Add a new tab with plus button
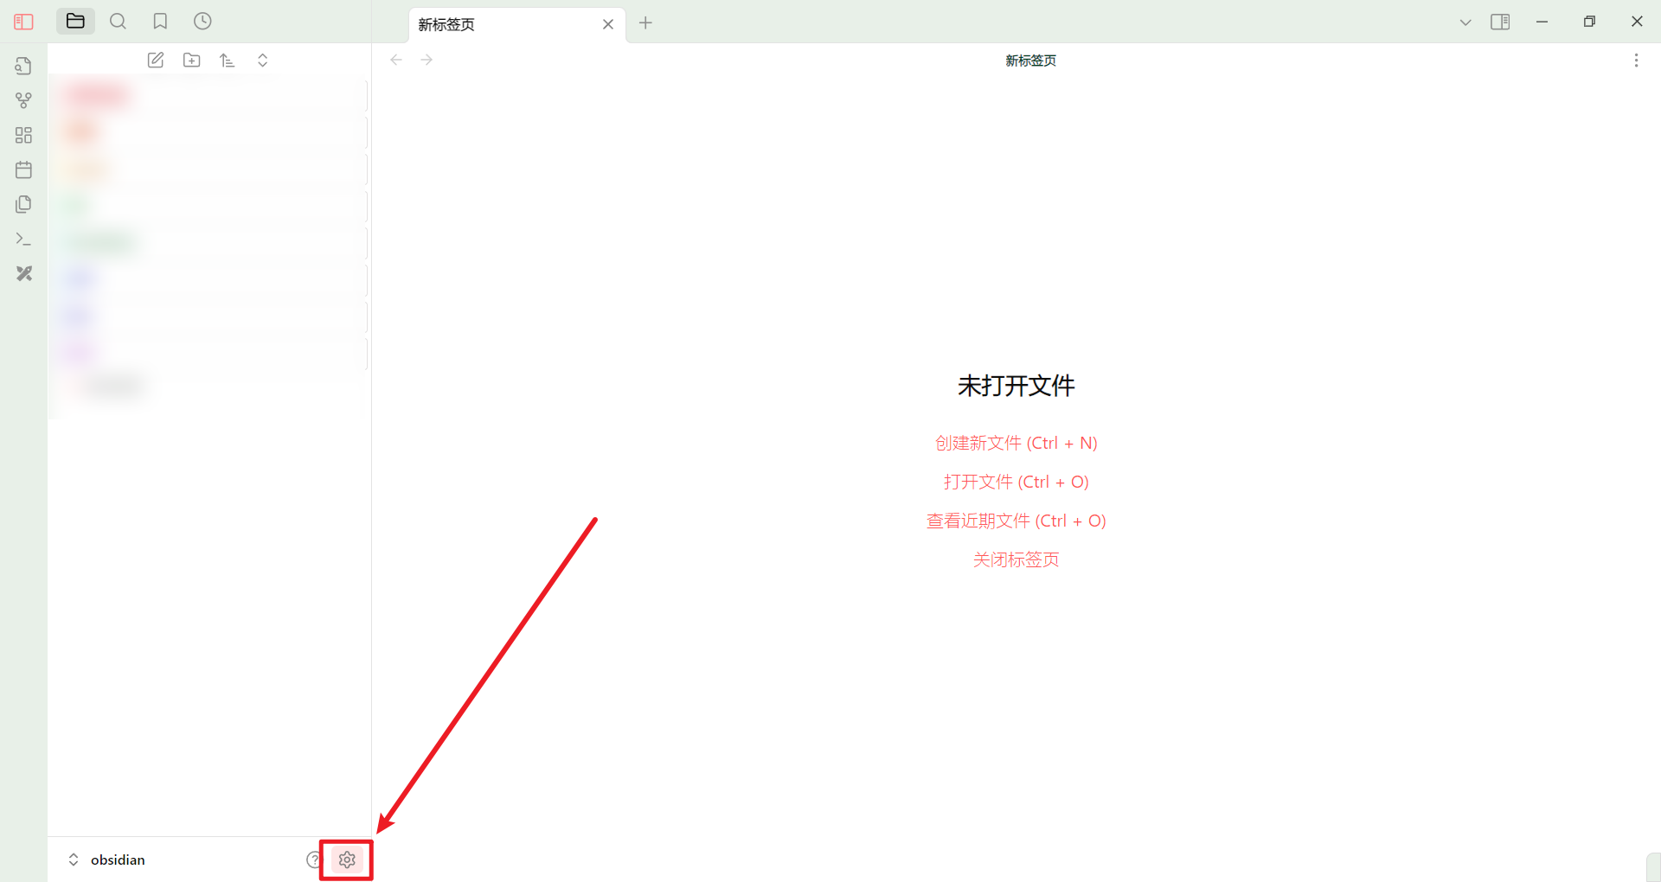1661x882 pixels. pyautogui.click(x=645, y=23)
